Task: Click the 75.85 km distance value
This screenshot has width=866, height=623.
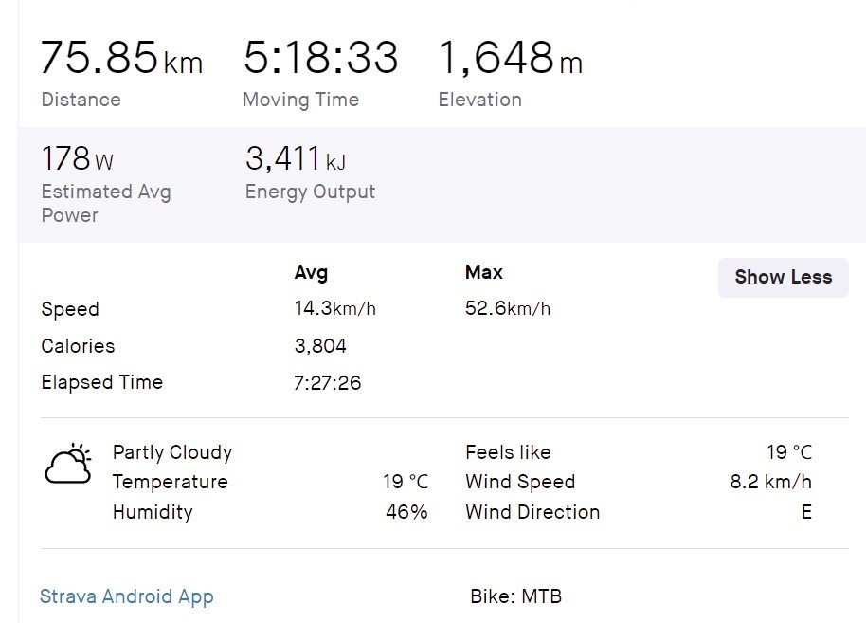Action: tap(120, 59)
